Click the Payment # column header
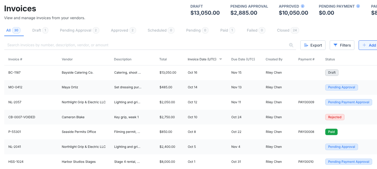 tap(307, 59)
